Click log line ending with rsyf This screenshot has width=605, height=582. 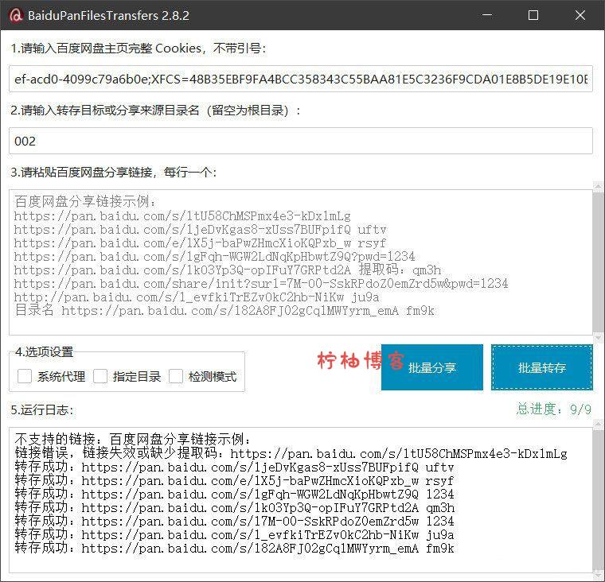click(x=234, y=481)
